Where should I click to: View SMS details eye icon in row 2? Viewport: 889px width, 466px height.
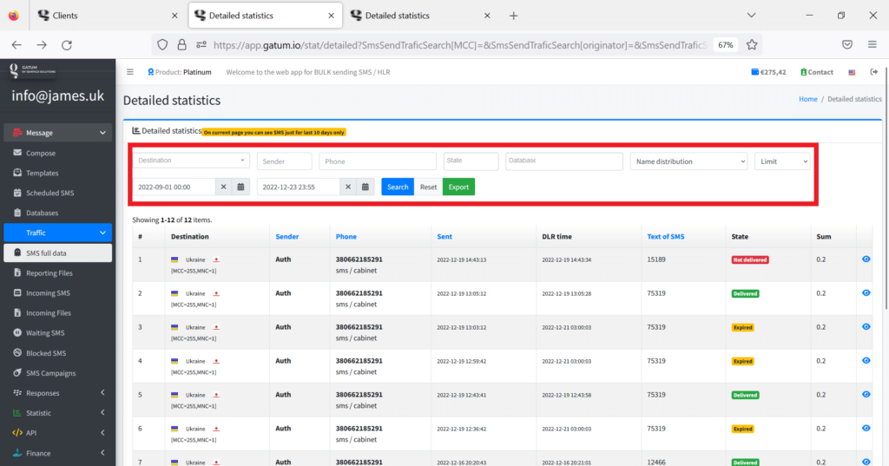(x=866, y=293)
